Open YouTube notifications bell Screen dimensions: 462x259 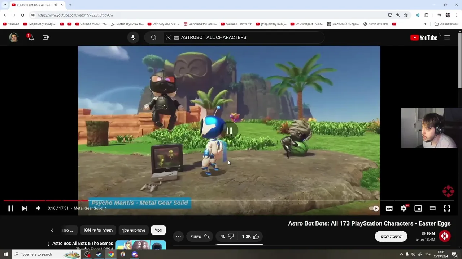31,37
